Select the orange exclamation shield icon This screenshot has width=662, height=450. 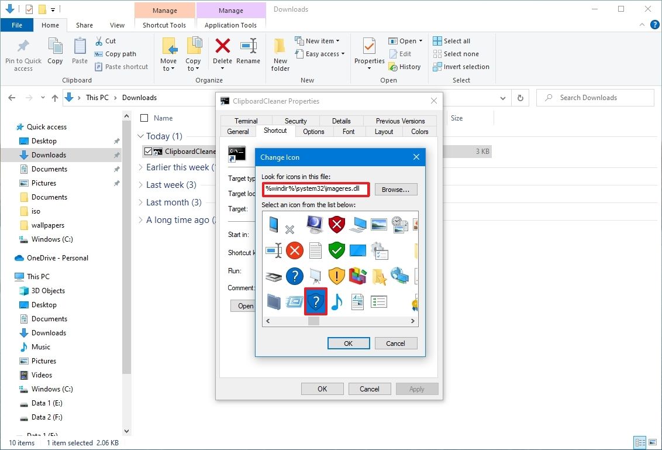coord(337,276)
